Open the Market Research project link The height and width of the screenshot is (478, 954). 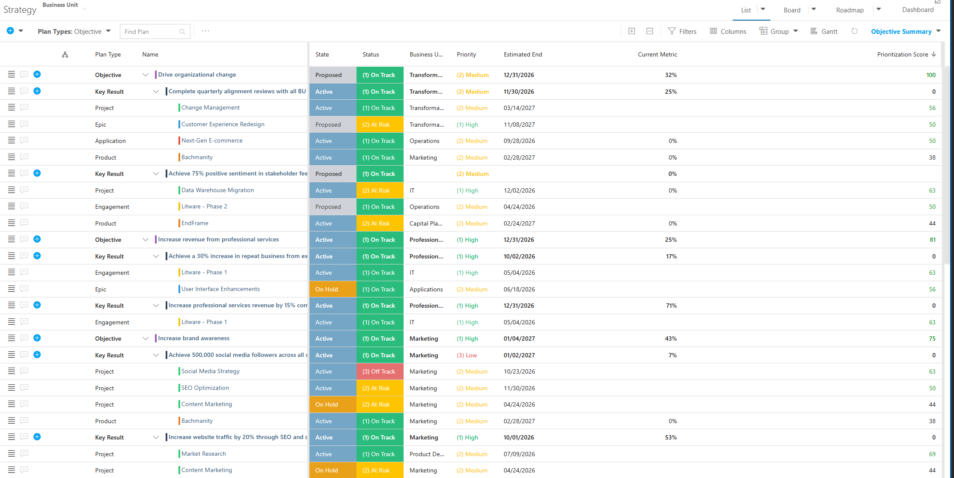203,454
